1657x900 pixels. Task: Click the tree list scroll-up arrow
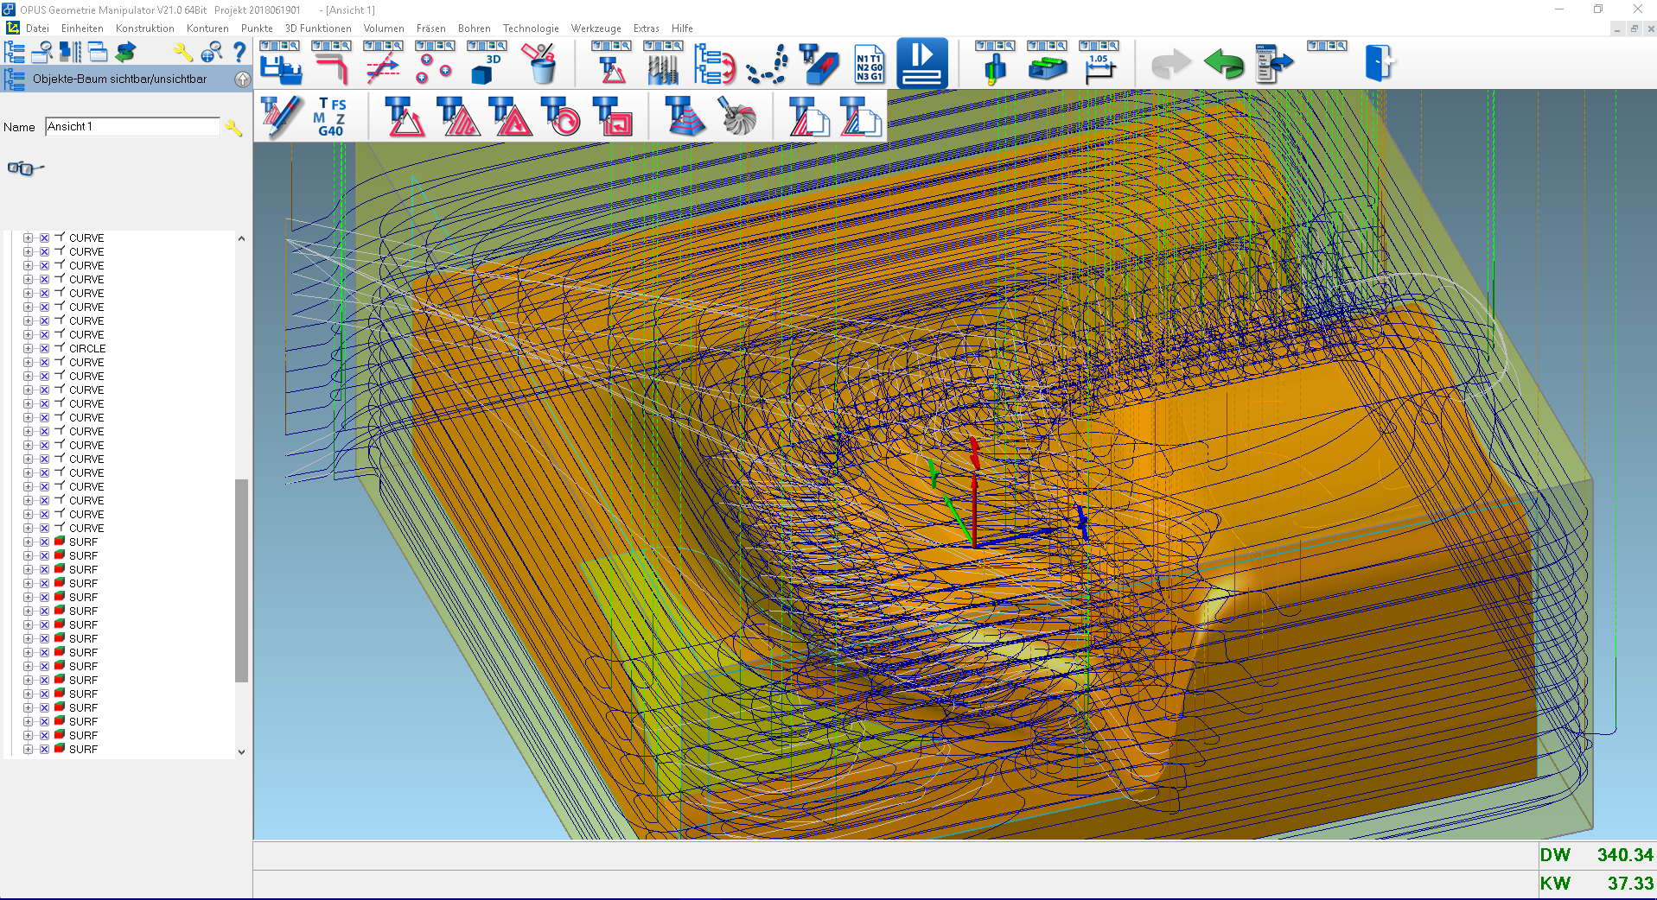(x=241, y=238)
